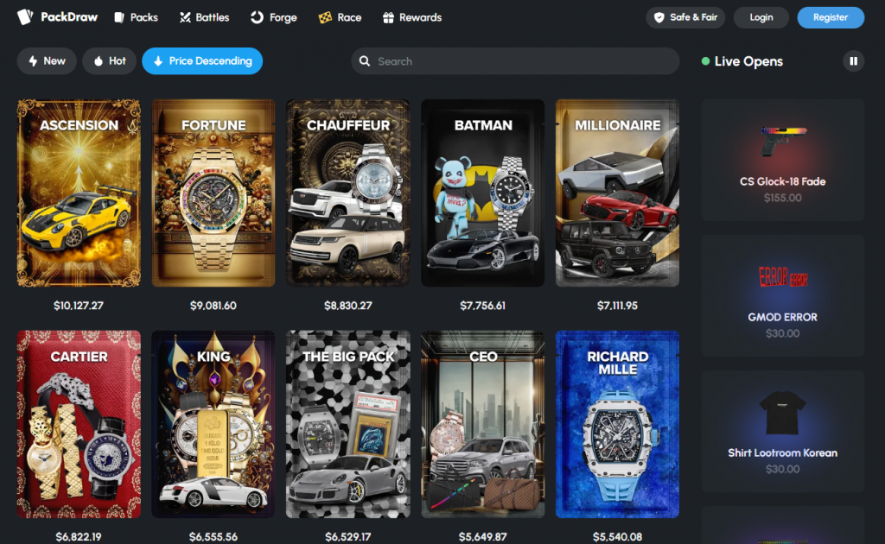
Task: Select the Batman pack card
Action: pos(483,193)
